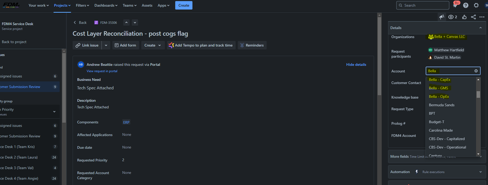
Task: Clear the Account field text
Action: click(x=476, y=71)
